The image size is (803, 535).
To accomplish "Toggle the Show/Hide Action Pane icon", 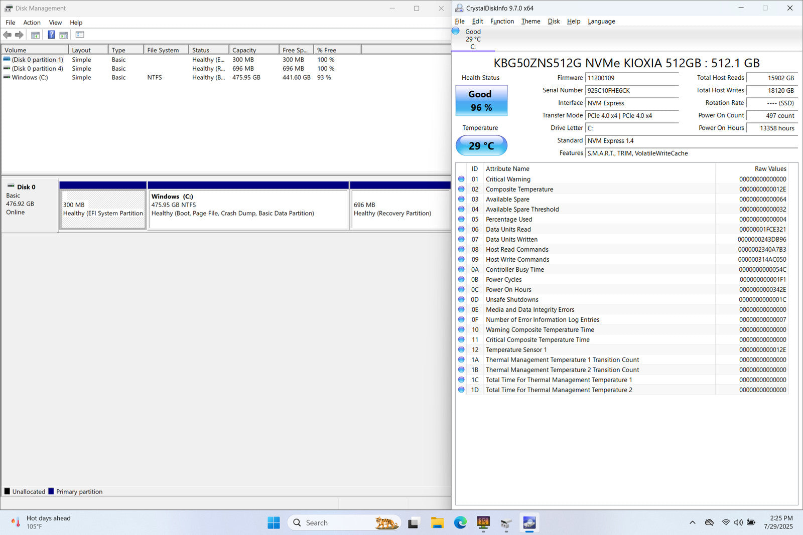I will coord(64,35).
